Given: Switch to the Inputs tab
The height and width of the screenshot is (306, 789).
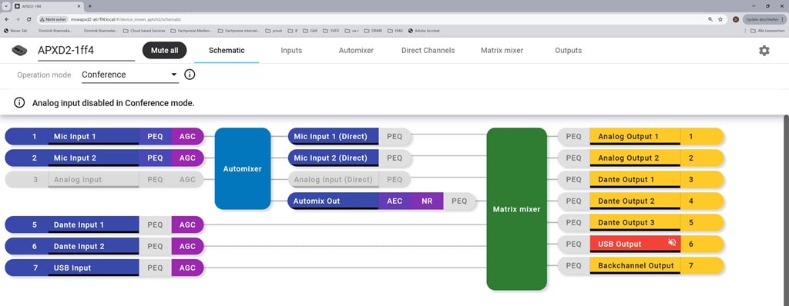Looking at the screenshot, I should tap(291, 50).
